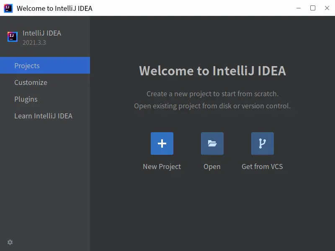Click the Open text label
Image resolution: width=335 pixels, height=251 pixels.
212,166
